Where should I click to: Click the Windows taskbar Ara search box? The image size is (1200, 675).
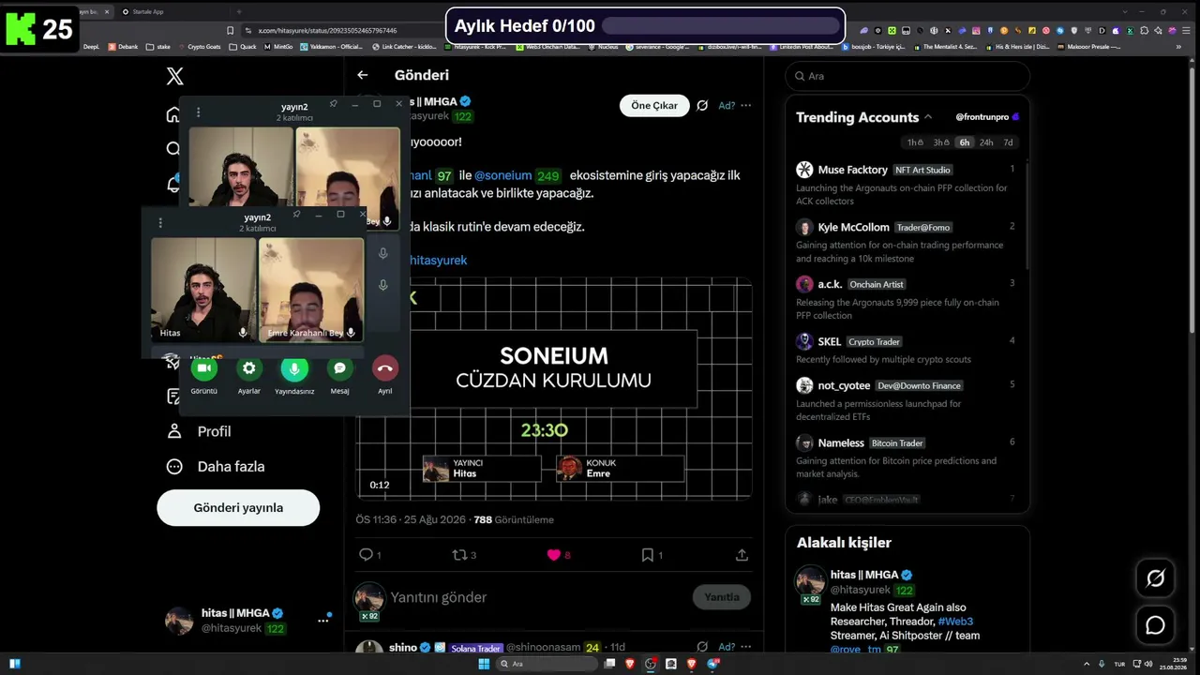pos(547,664)
